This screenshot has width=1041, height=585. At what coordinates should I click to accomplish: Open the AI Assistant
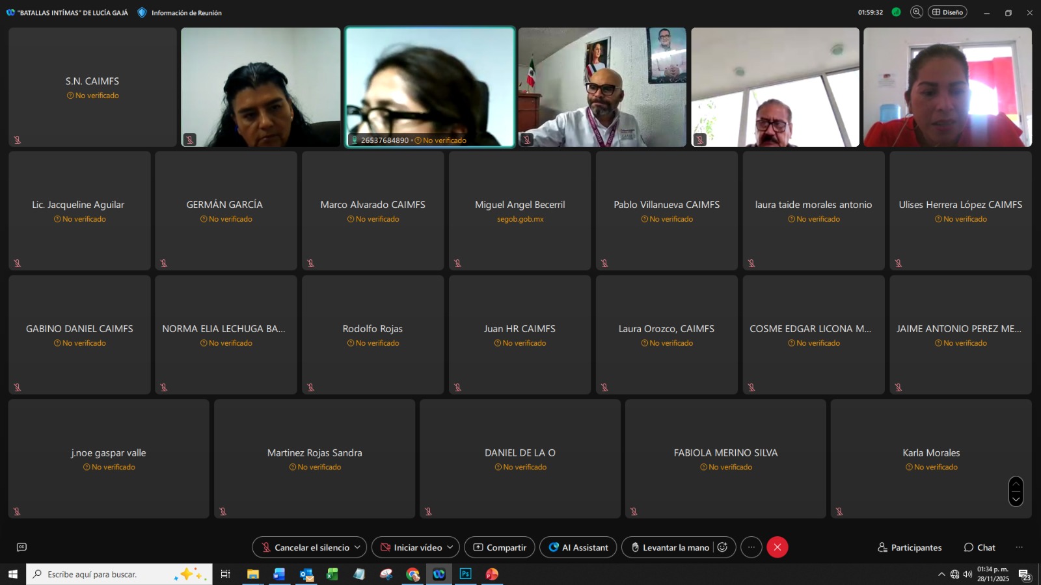(578, 547)
